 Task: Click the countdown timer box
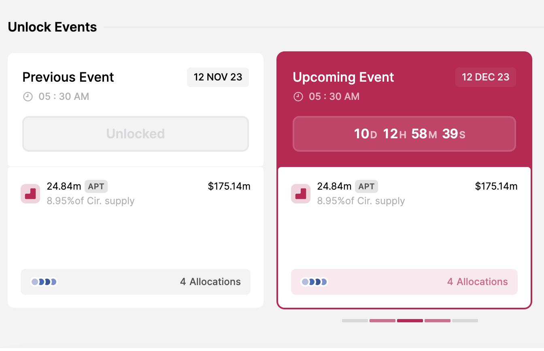pyautogui.click(x=404, y=134)
